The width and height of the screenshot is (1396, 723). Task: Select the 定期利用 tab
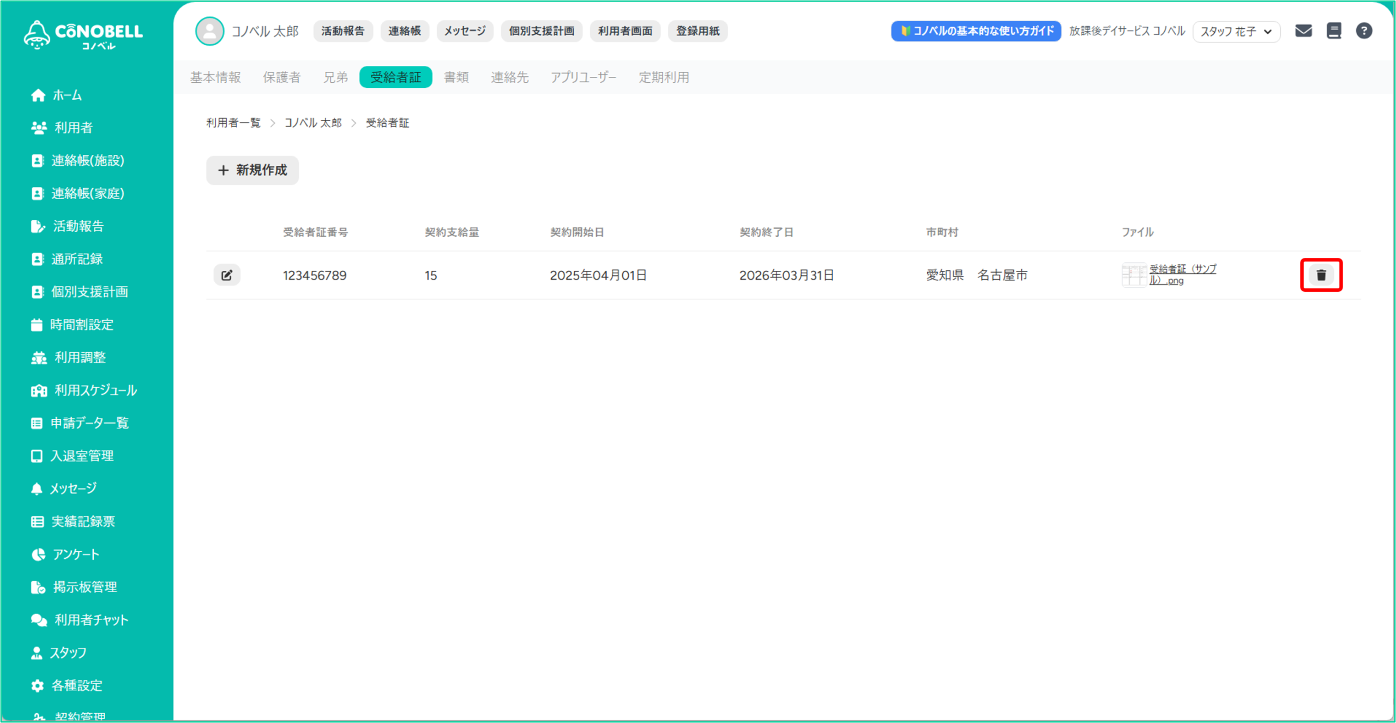tap(664, 77)
